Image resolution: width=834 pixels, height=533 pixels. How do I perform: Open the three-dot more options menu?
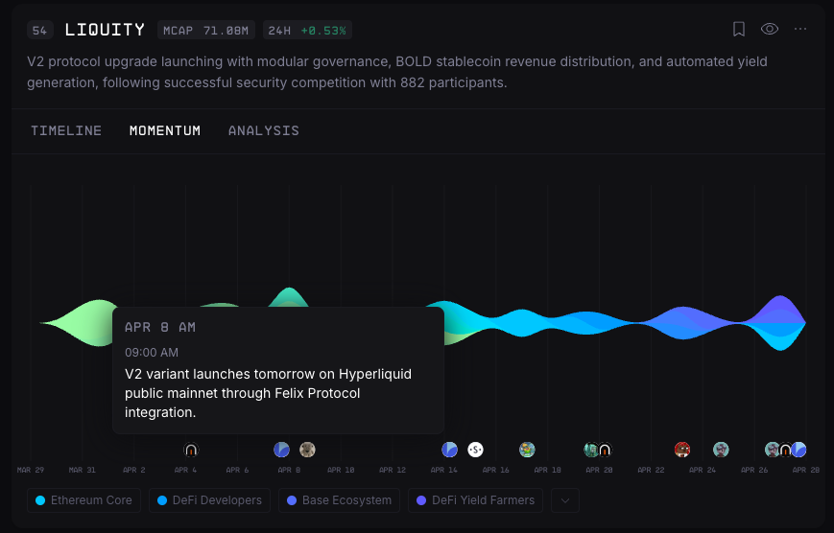tap(800, 29)
